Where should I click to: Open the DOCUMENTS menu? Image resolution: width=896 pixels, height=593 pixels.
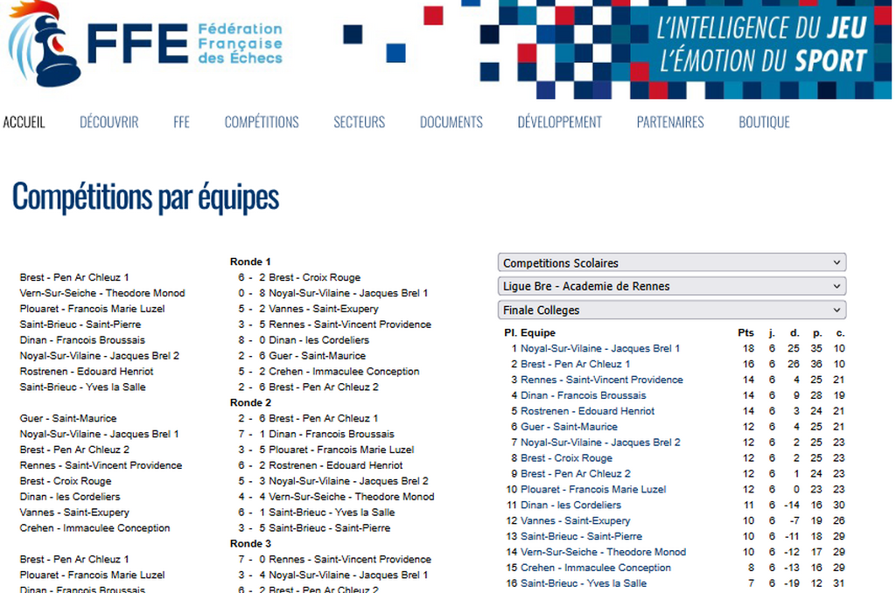pyautogui.click(x=451, y=122)
